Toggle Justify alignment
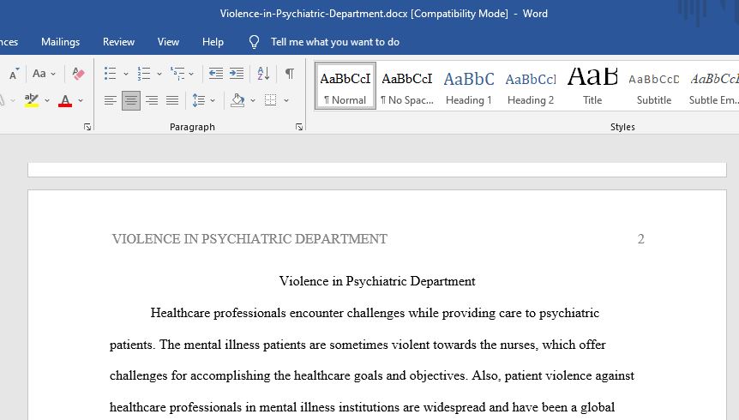The image size is (739, 420). [x=172, y=100]
